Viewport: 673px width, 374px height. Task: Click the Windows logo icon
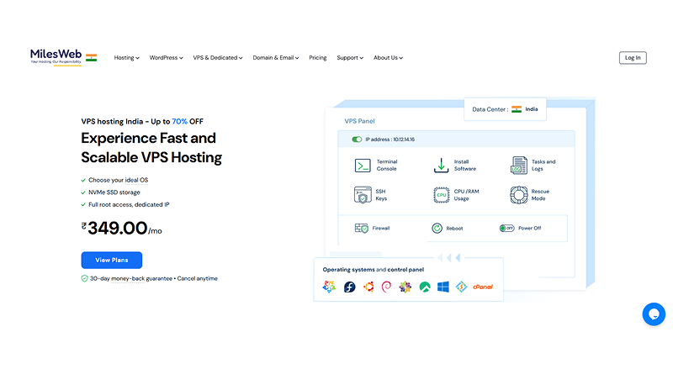click(443, 287)
